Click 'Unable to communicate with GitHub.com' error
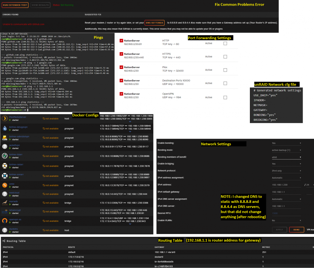Viewport: 314px width, 268px height. tap(24, 24)
